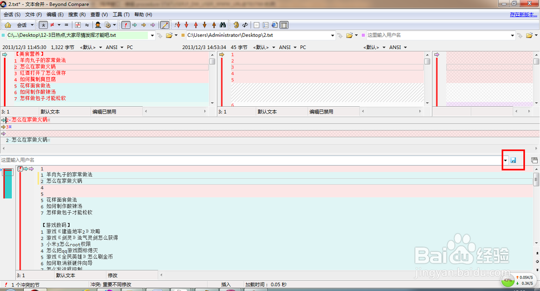Expand the left pane ANSI encoding dropdown

click(122, 47)
